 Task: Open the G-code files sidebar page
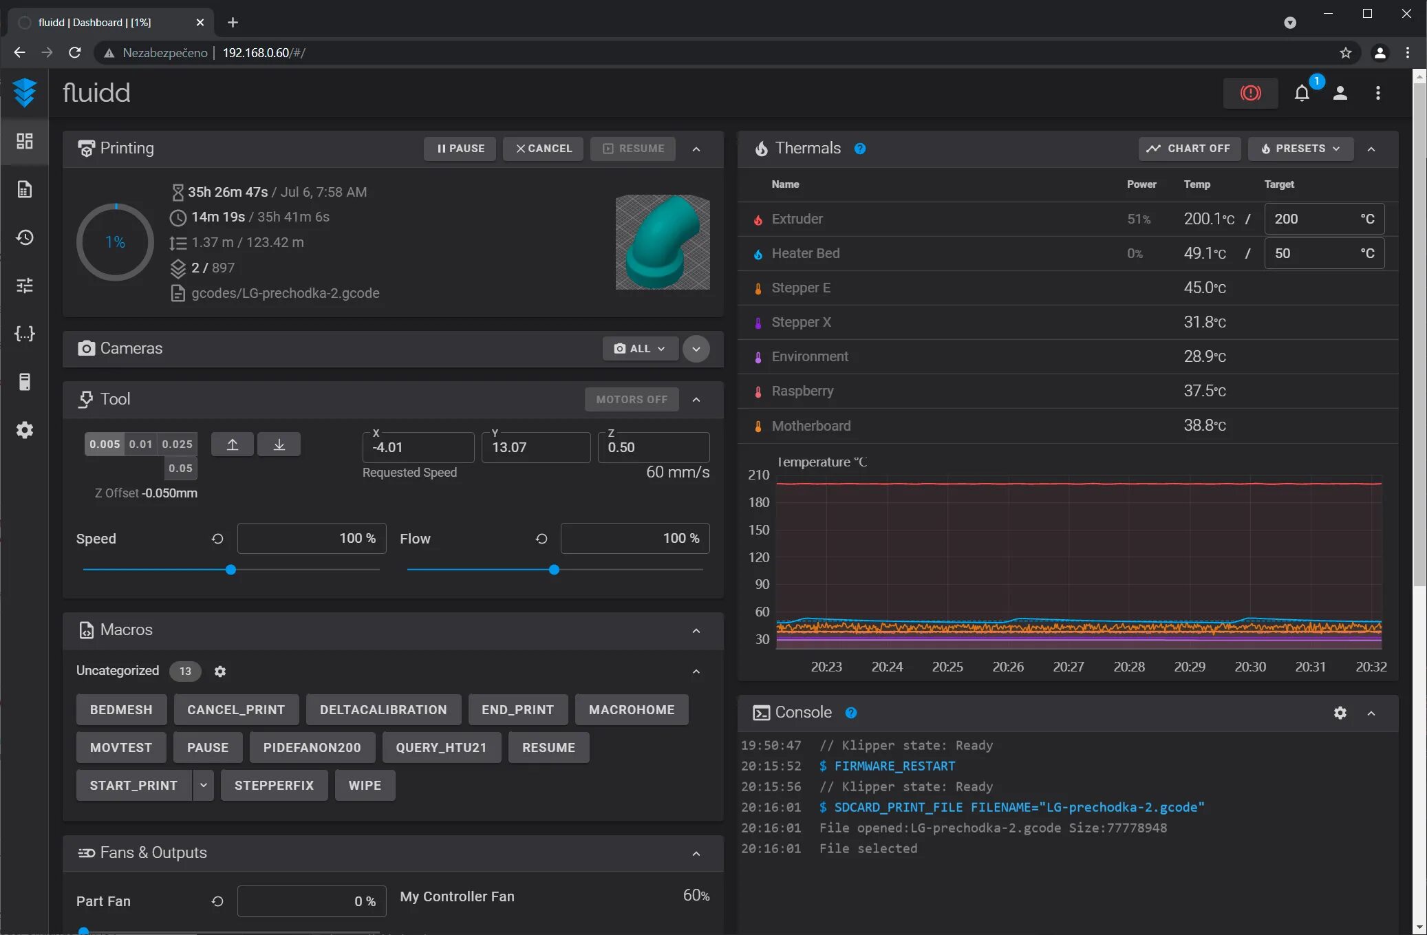[x=25, y=189]
